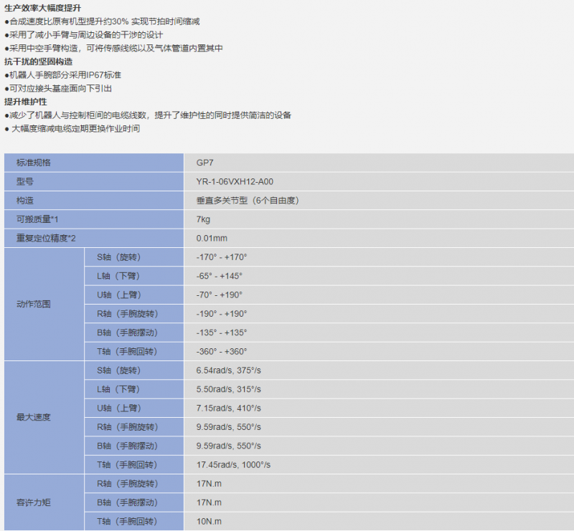This screenshot has height=531, width=574.
Task: Click the B轴 torque value 17N.m
Action: pyautogui.click(x=209, y=503)
